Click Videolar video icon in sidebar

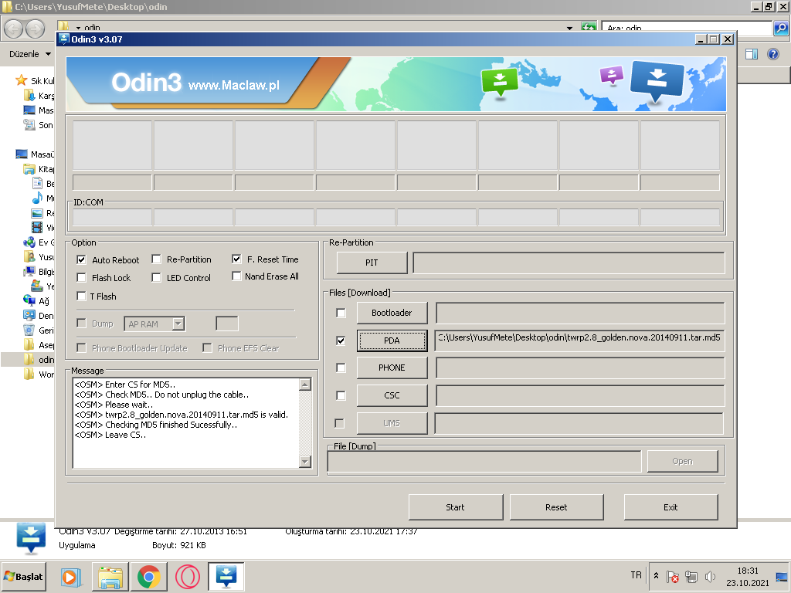click(x=37, y=228)
